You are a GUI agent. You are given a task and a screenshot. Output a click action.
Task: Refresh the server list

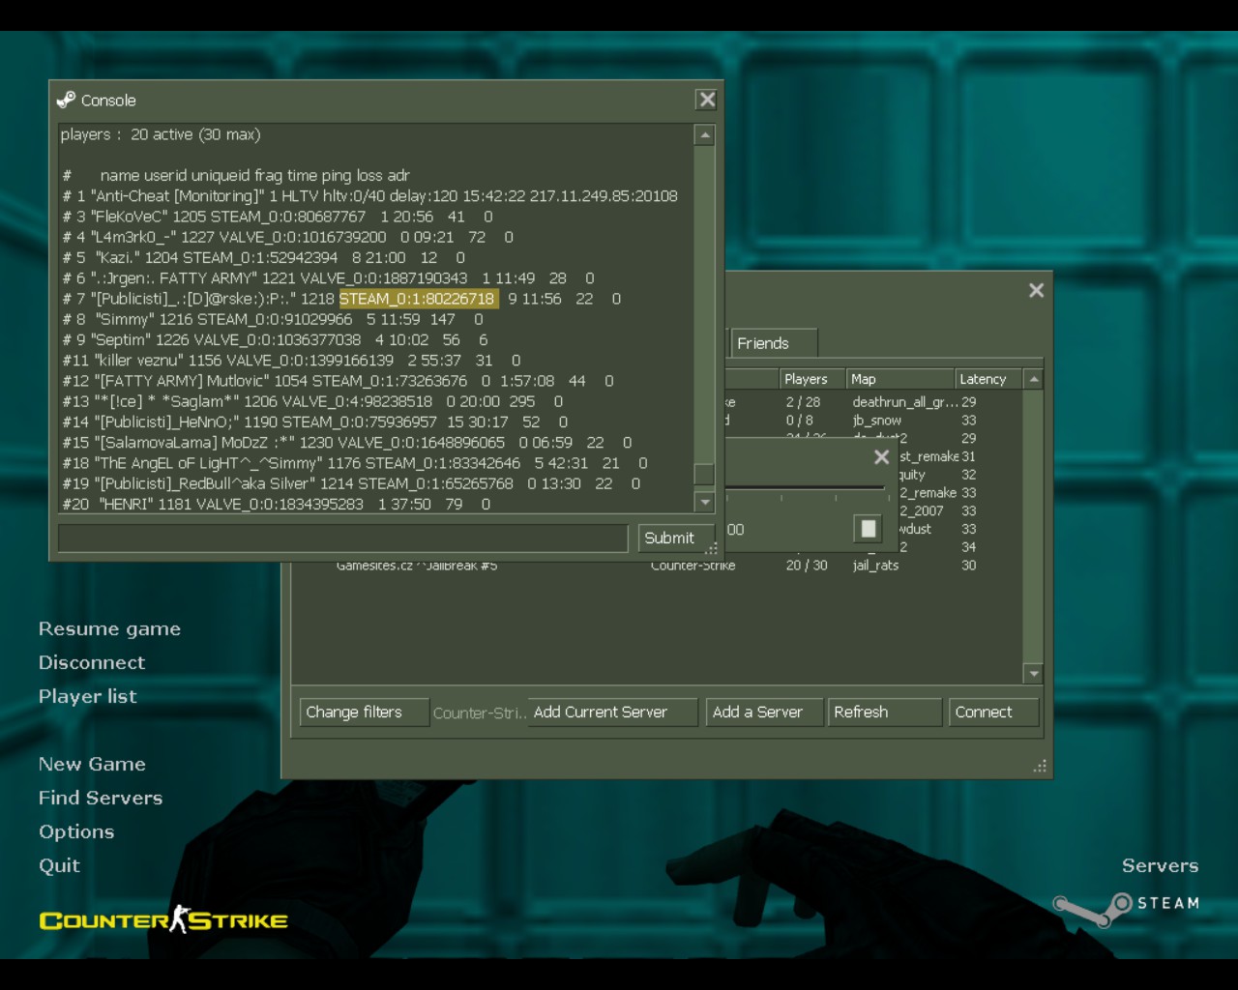click(884, 713)
